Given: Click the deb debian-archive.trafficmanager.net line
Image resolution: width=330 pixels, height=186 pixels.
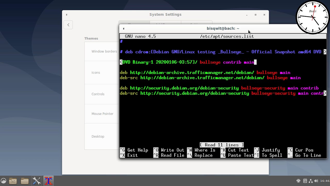Looking at the screenshot, I should point(205,73).
